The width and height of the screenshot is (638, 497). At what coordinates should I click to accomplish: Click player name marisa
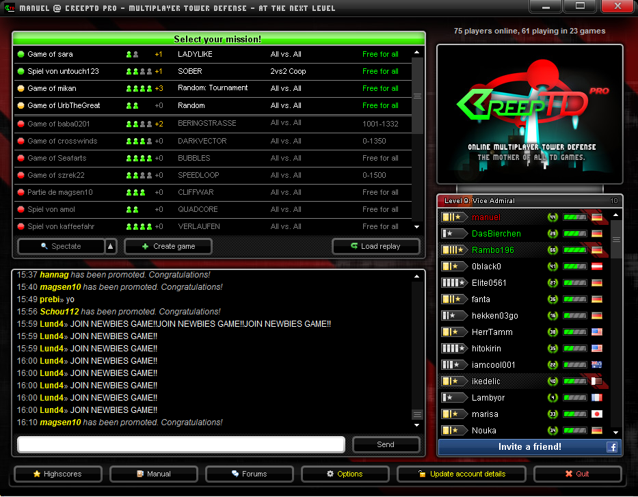485,414
